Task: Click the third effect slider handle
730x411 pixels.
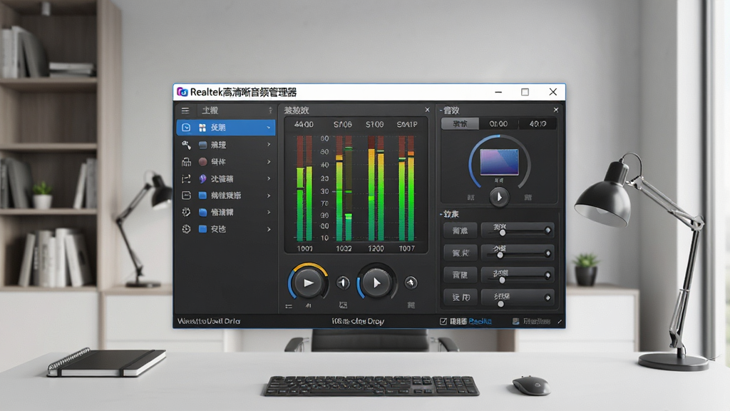Action: pyautogui.click(x=502, y=280)
